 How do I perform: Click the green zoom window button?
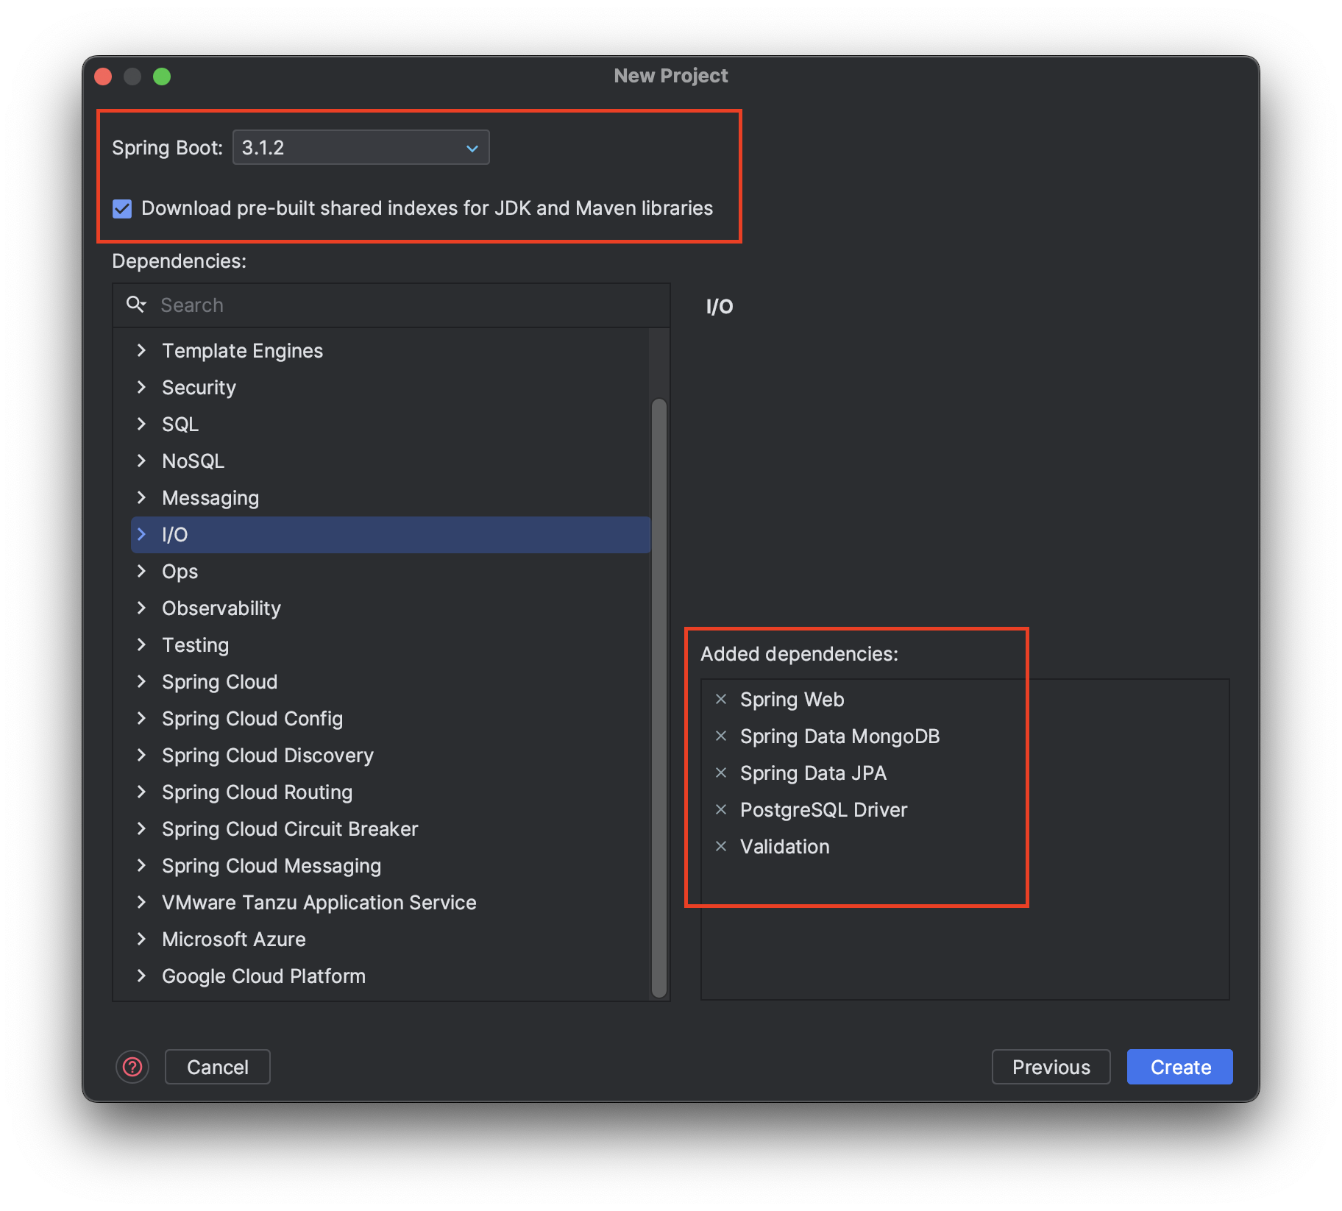tap(162, 77)
